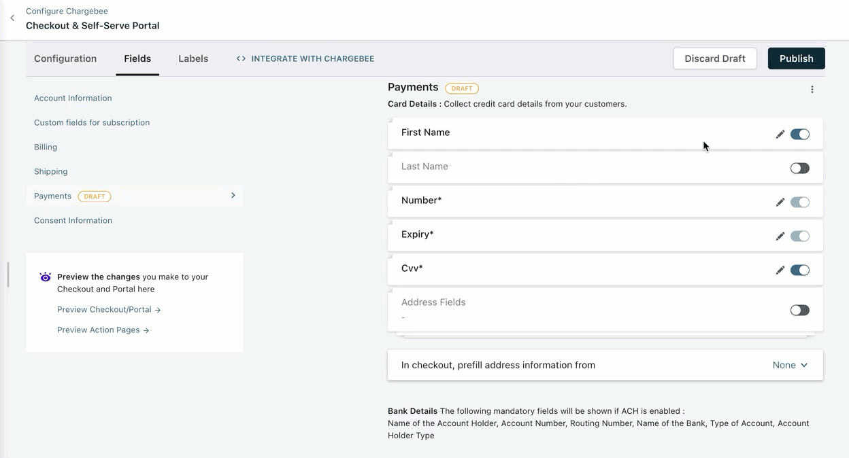
Task: Click the code brackets icon for integration
Action: [241, 58]
